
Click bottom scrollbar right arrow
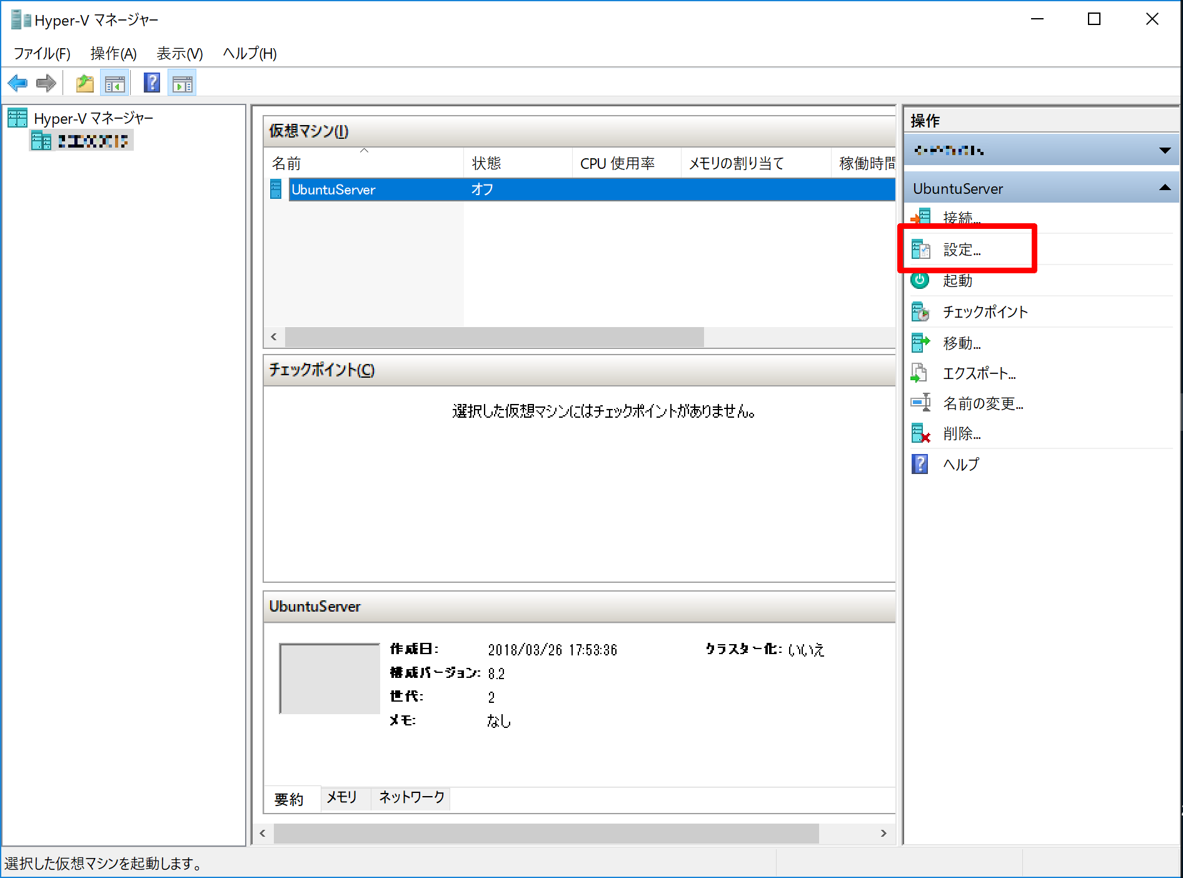click(x=883, y=833)
